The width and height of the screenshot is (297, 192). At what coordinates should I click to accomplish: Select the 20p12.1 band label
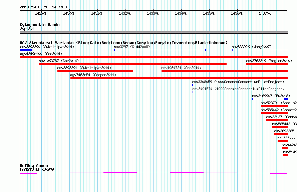tap(27, 29)
